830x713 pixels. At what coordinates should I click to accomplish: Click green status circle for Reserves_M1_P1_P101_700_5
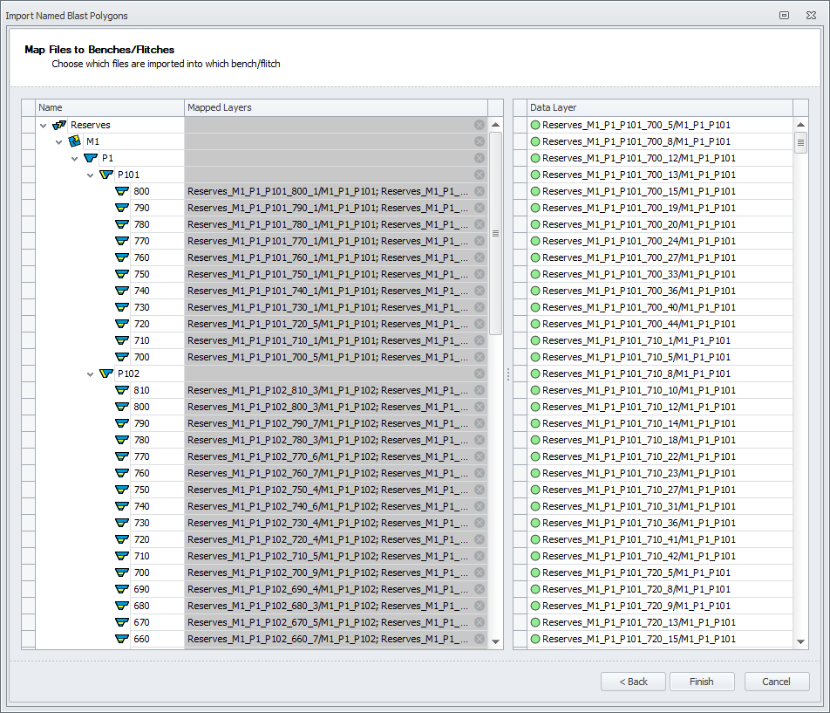coord(535,125)
